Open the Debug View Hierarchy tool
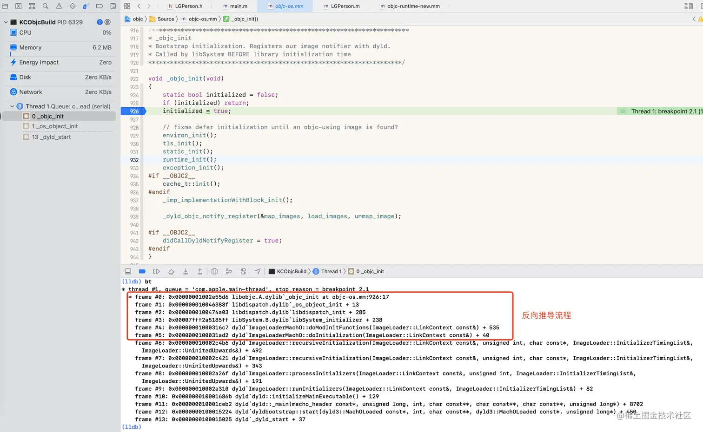The height and width of the screenshot is (432, 703). coord(214,271)
